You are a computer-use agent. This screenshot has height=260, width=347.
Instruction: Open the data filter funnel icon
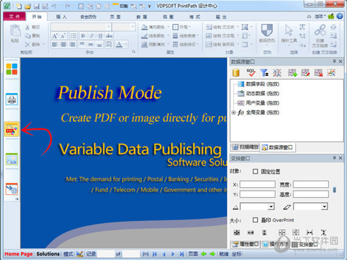click(x=264, y=72)
